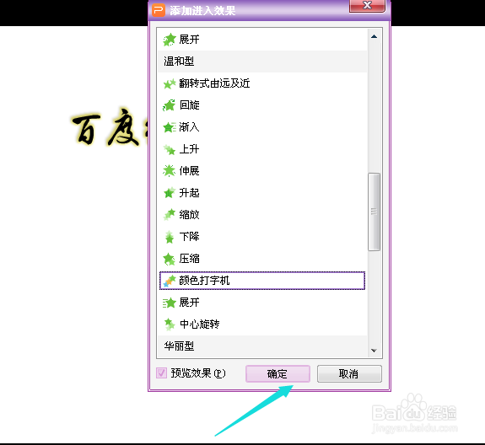Click the star icon beside 上升
This screenshot has width=485, height=445.
(170, 149)
